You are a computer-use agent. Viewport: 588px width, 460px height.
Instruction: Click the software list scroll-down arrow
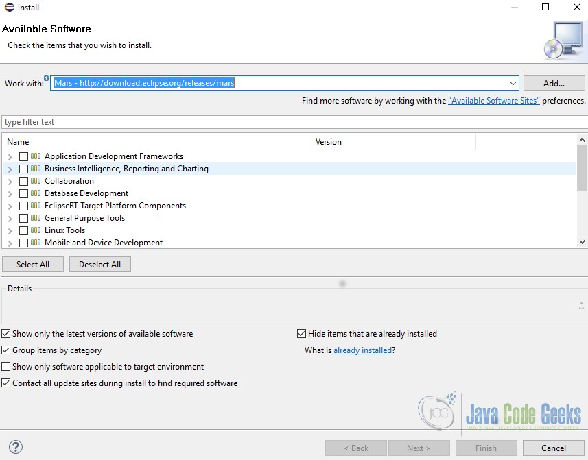coord(582,242)
